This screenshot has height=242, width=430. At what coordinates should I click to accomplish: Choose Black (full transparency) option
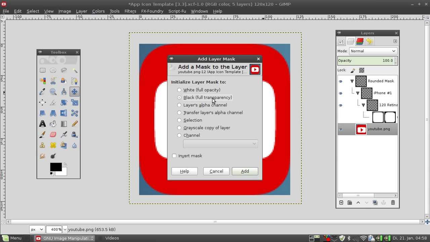click(204, 97)
